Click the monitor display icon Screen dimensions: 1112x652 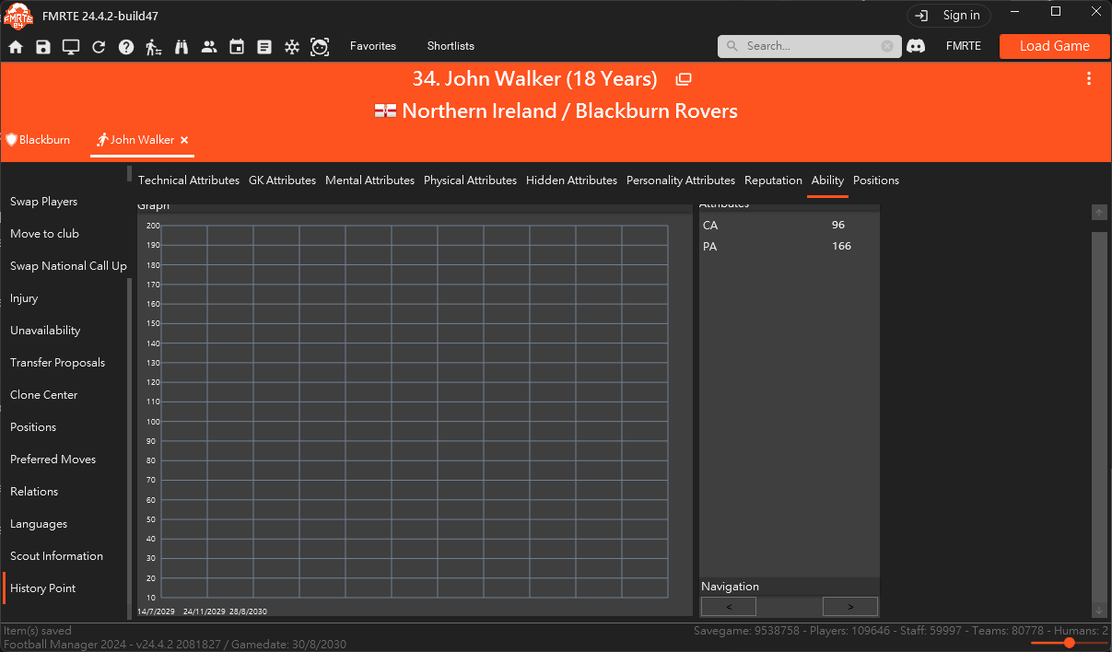point(71,47)
